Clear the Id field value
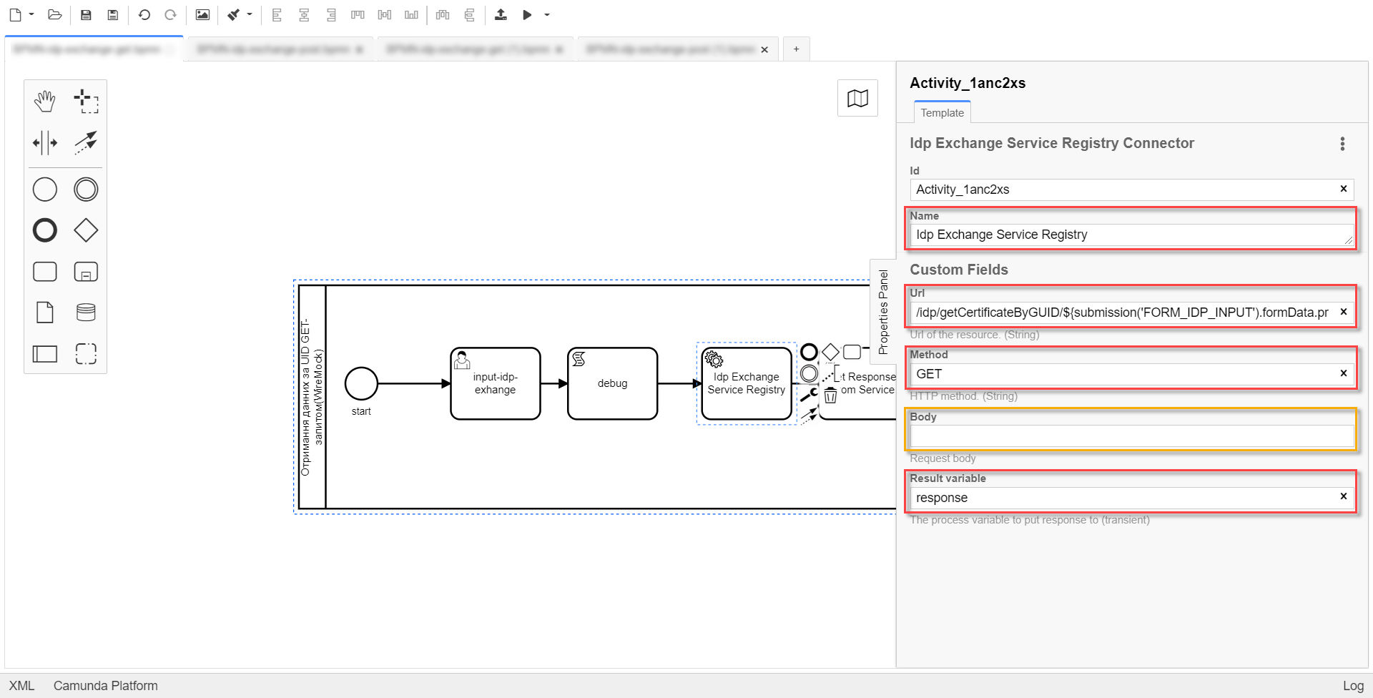The width and height of the screenshot is (1373, 698). [1344, 189]
